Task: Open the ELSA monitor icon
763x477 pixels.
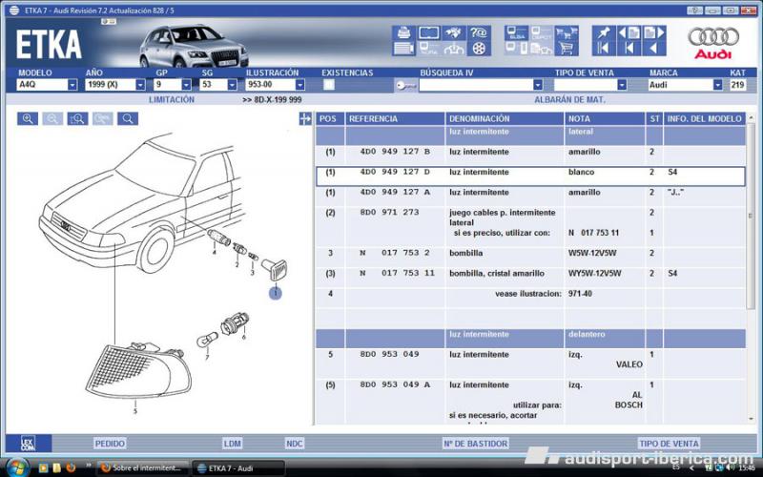Action: coord(516,33)
